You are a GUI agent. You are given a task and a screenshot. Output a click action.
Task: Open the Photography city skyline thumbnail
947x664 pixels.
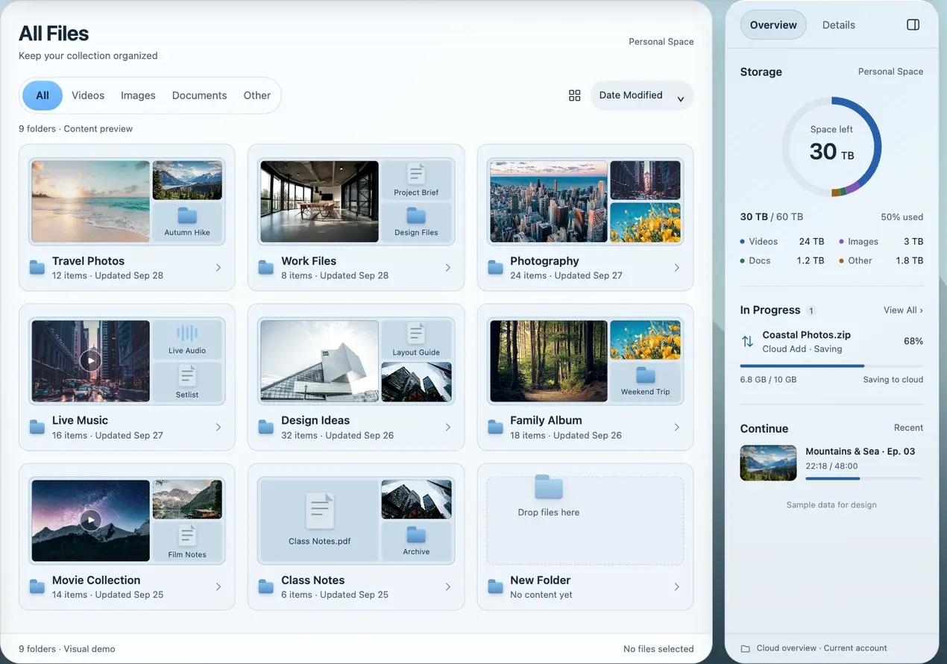tap(548, 201)
